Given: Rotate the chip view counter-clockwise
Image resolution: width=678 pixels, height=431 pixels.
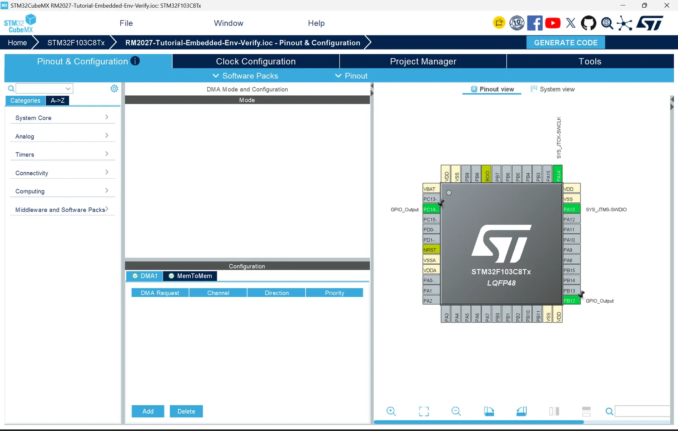Looking at the screenshot, I should coord(522,411).
